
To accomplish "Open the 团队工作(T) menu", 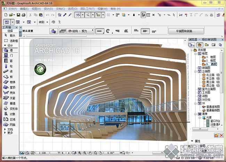I will click(x=87, y=9).
